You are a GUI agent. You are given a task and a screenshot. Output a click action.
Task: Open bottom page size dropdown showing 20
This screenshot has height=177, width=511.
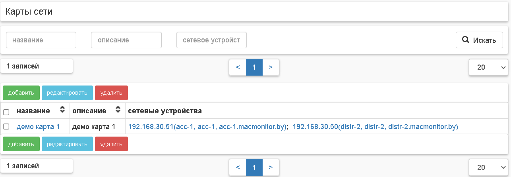[x=488, y=167]
